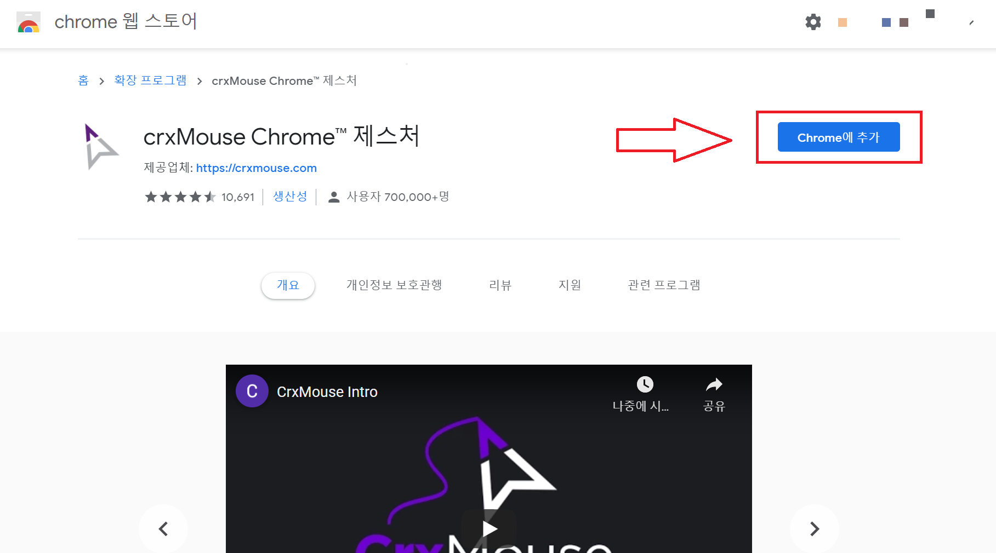
Task: Switch to the 리뷰 tab
Action: tap(500, 285)
